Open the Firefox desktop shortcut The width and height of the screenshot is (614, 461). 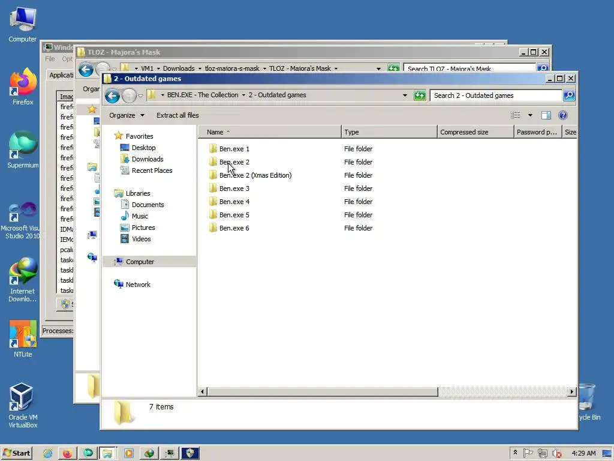pyautogui.click(x=23, y=86)
